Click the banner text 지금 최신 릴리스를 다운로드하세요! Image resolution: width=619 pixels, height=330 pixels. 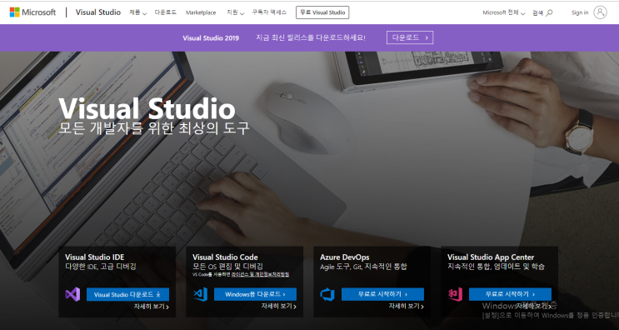coord(311,37)
